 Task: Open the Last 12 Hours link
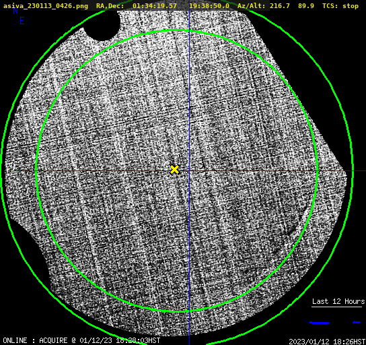[338, 301]
